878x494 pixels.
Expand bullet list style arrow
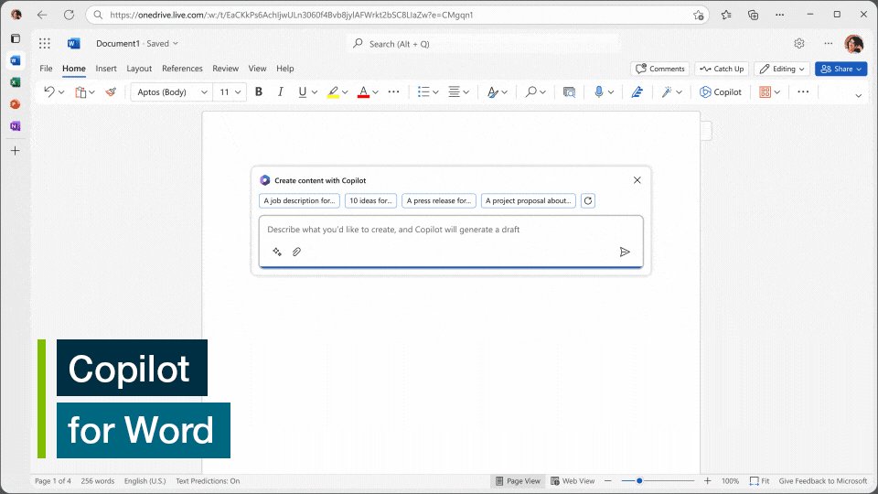(x=435, y=91)
